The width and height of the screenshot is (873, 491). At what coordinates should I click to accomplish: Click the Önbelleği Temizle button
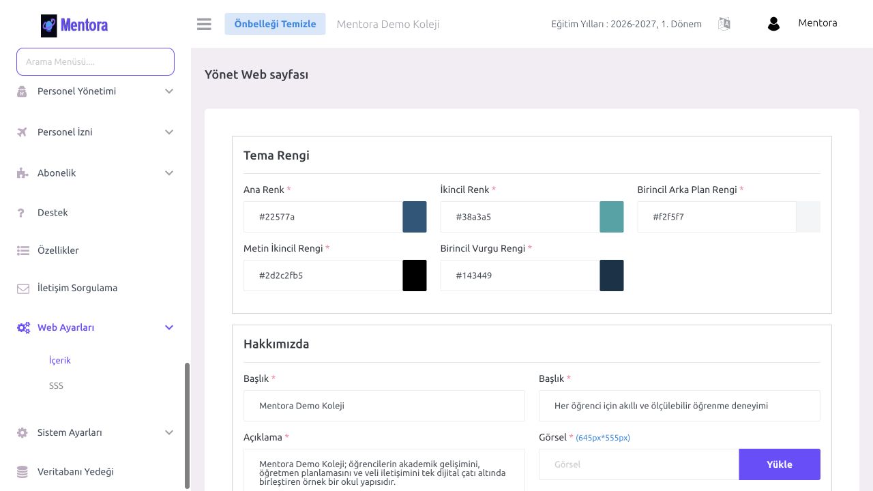coord(275,24)
